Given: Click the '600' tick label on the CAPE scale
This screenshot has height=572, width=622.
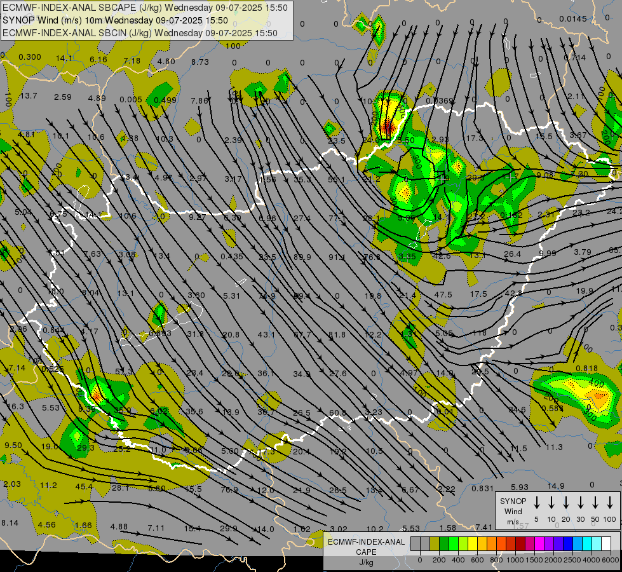Looking at the screenshot, I should coord(477,560).
